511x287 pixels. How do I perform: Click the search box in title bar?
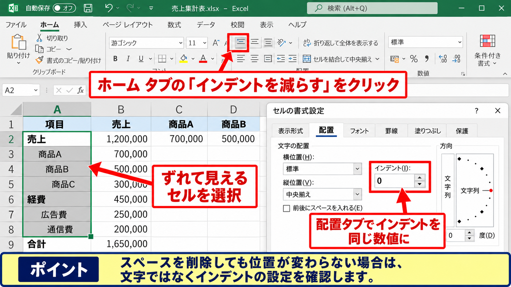coord(372,8)
